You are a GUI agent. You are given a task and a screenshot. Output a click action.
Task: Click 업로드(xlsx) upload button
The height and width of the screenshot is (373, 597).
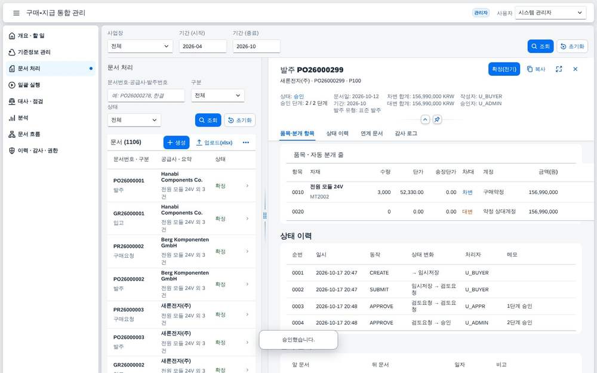coord(214,143)
